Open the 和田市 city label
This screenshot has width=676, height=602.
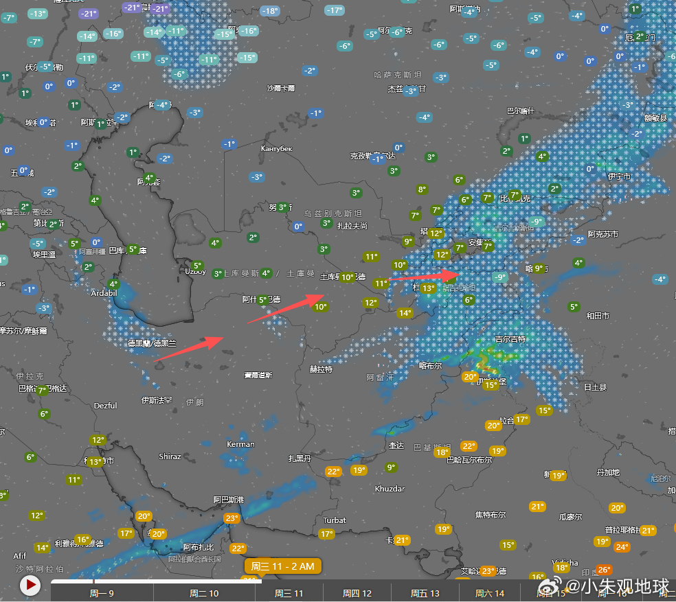click(x=598, y=316)
